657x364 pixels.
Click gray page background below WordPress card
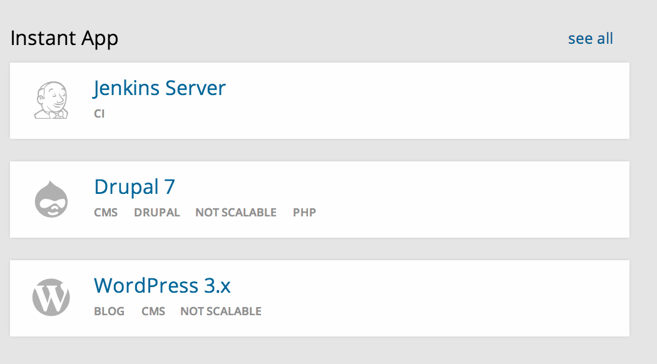point(313,351)
